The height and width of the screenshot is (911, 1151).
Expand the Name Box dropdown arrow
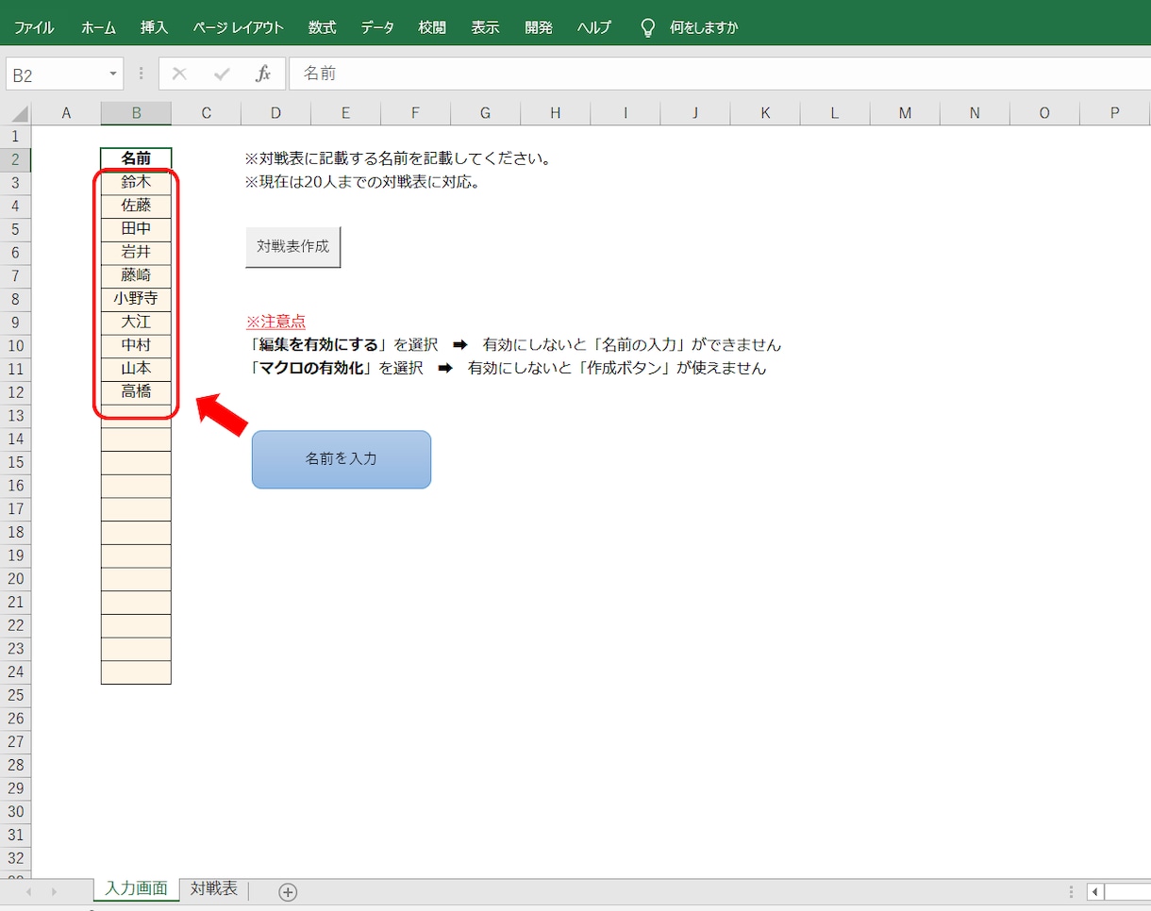(x=113, y=74)
